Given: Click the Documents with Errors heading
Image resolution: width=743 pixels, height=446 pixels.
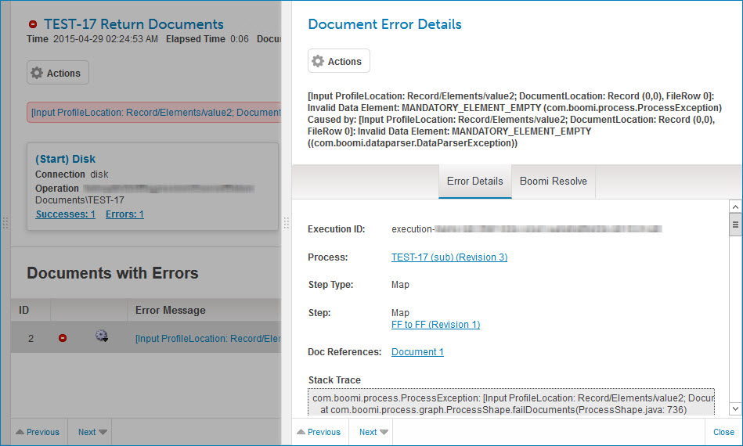Looking at the screenshot, I should tap(113, 273).
